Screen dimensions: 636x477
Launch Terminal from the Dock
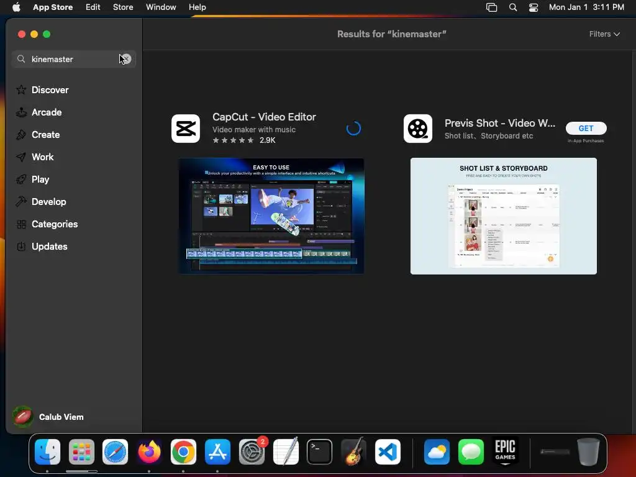click(x=320, y=452)
